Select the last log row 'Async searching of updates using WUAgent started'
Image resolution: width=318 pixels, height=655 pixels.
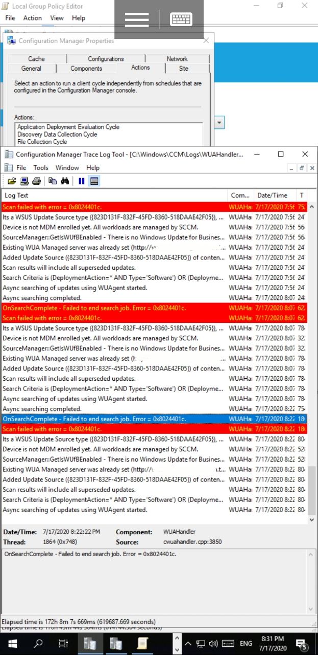click(x=154, y=510)
